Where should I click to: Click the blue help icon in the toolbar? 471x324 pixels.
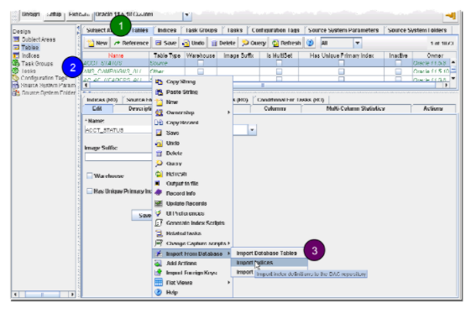[x=311, y=43]
